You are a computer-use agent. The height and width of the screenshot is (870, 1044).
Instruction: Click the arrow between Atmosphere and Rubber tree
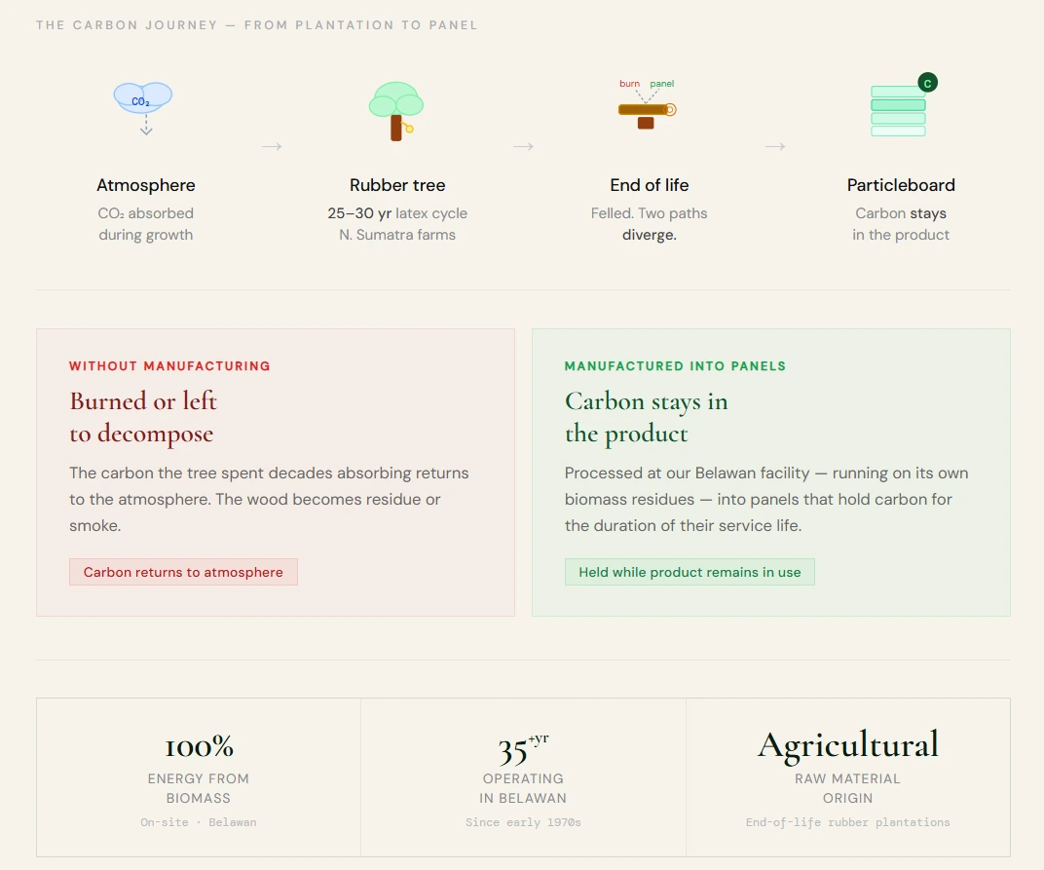(x=272, y=146)
